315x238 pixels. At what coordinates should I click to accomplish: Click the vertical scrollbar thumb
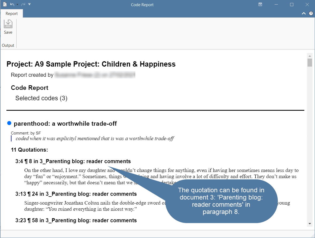point(310,63)
